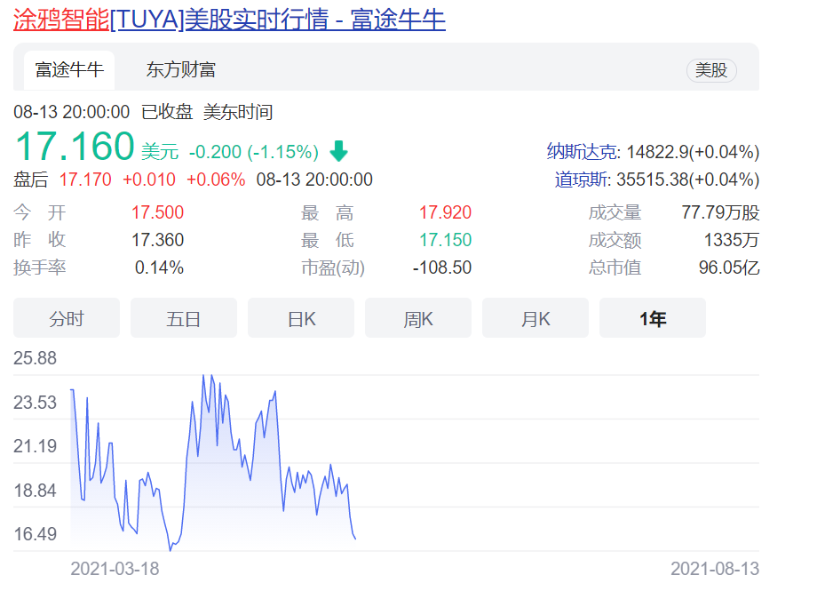Click the 今开 value 17.500
Screen dimensions: 817x591
[157, 212]
